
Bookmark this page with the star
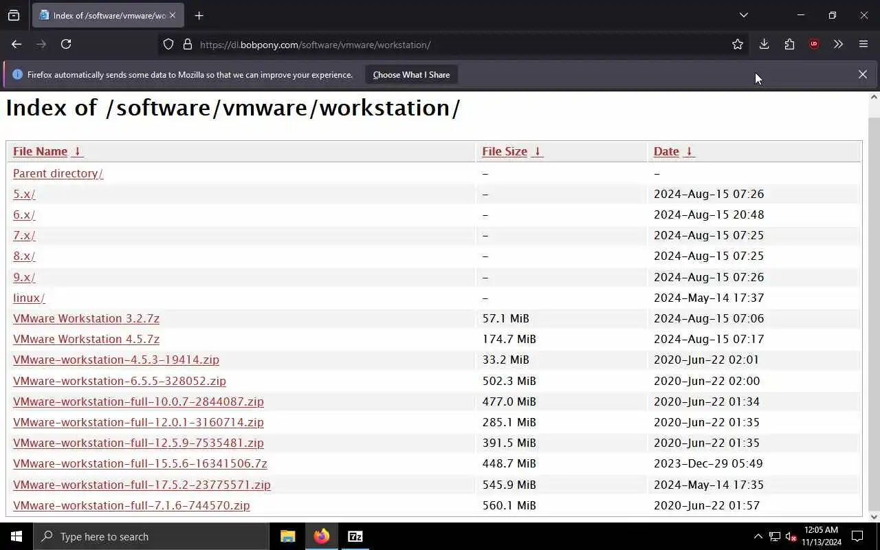(x=738, y=44)
